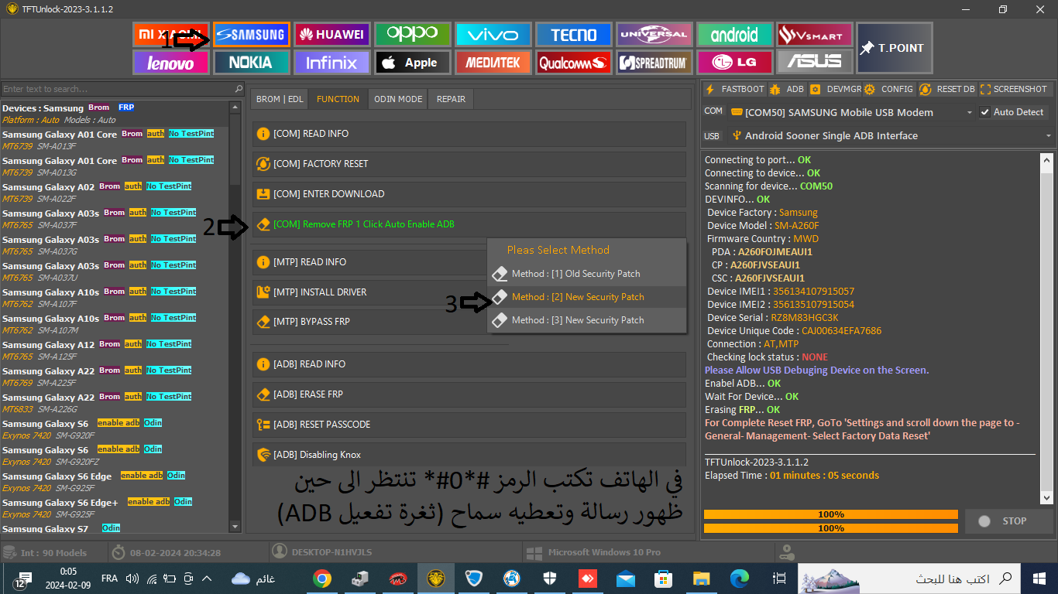The height and width of the screenshot is (594, 1058).
Task: Select the LG brand button
Action: [x=734, y=63]
